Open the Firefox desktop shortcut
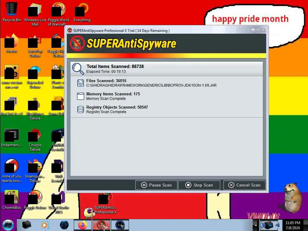The width and height of the screenshot is (308, 231). click(x=12, y=44)
